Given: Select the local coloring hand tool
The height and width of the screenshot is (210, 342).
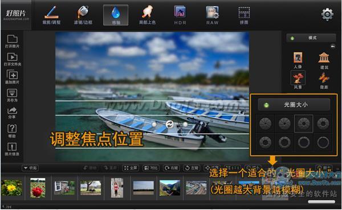Looking at the screenshot, I should tap(148, 15).
